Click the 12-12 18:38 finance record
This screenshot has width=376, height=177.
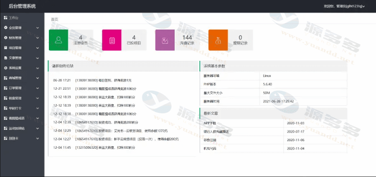point(95,114)
